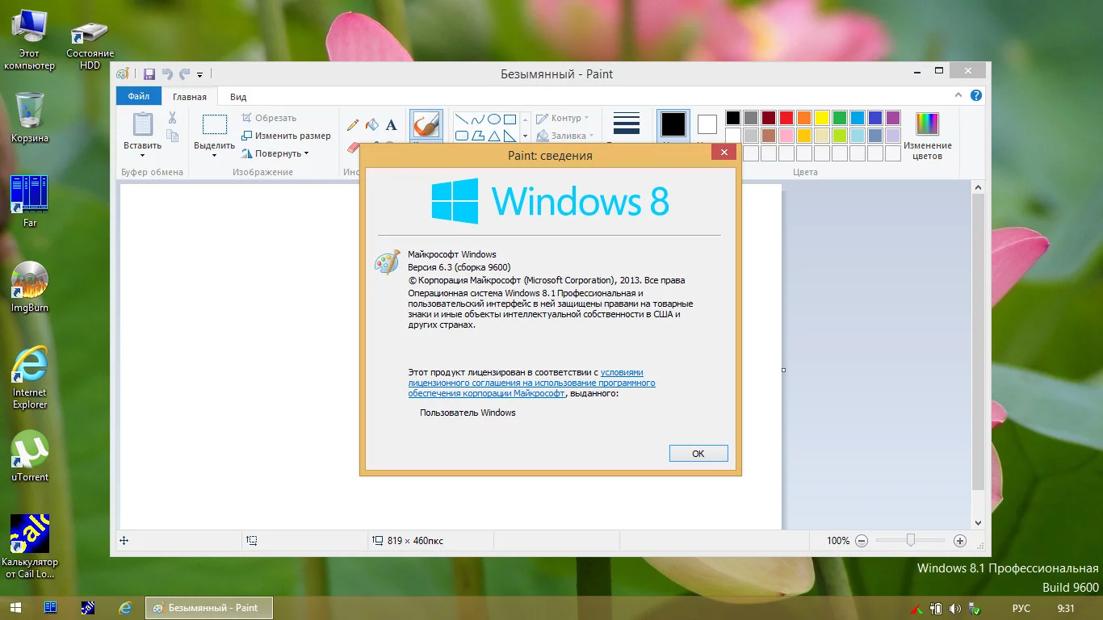This screenshot has width=1103, height=620.
Task: Click the Выделить selection rectangle icon
Action: (215, 124)
